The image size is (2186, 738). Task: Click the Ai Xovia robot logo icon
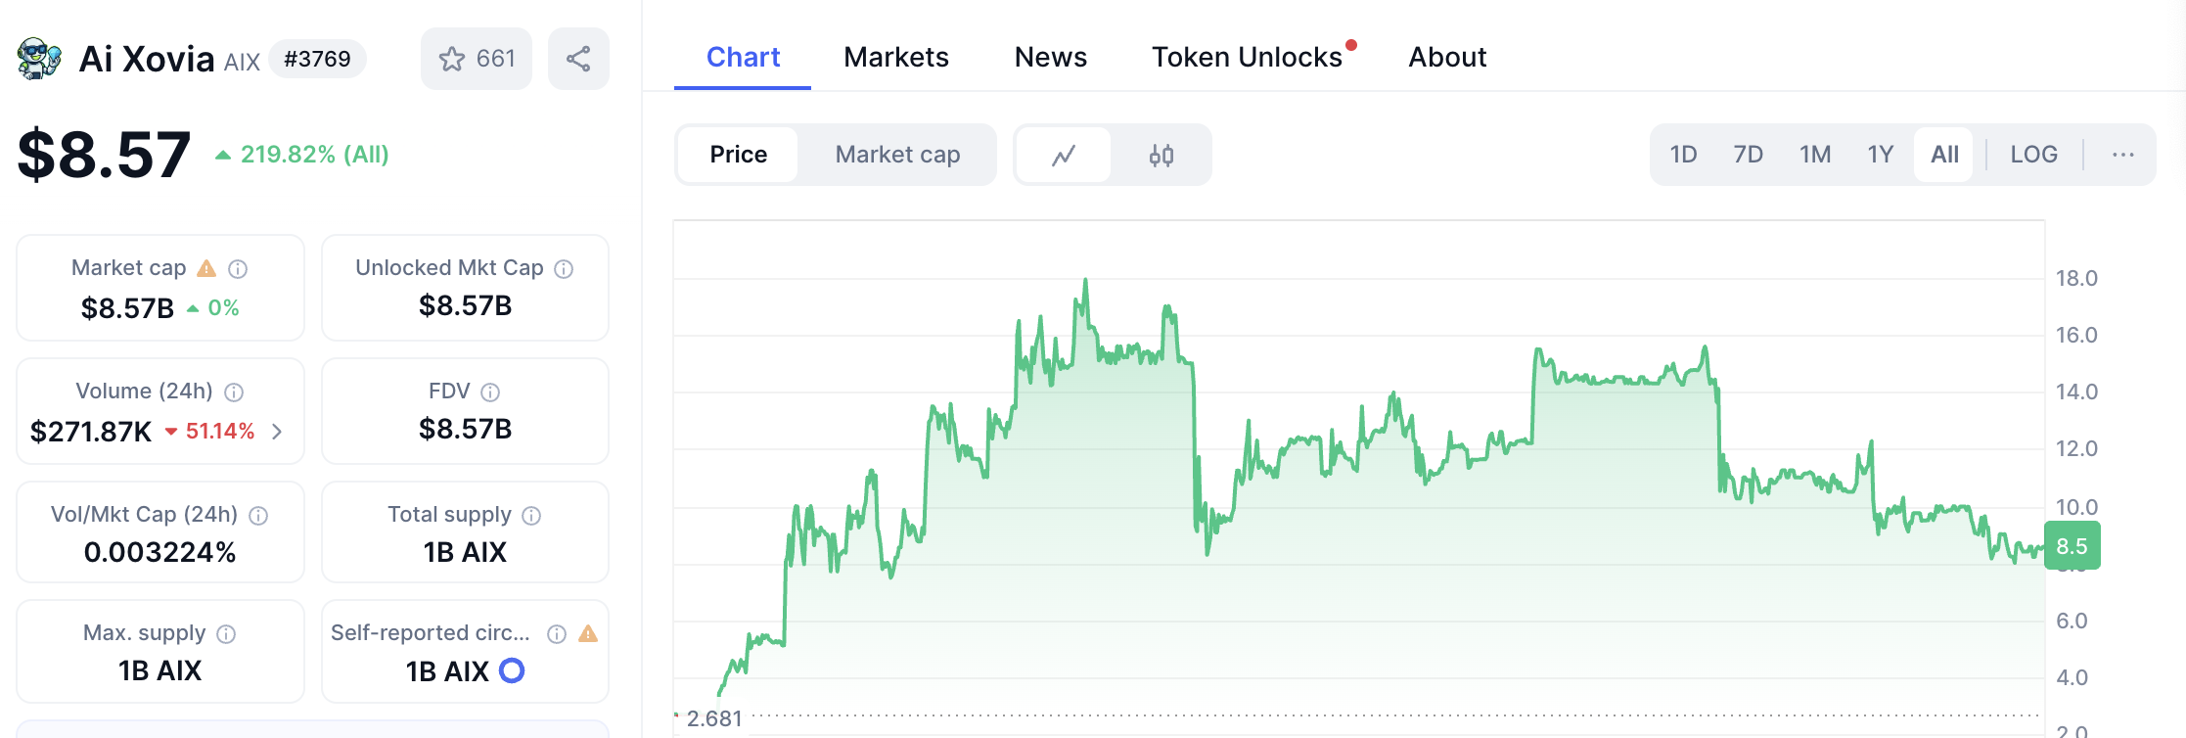point(39,59)
